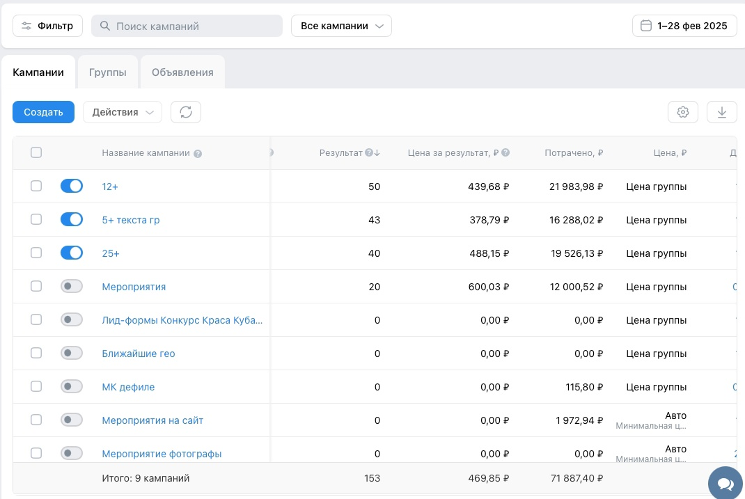Click the Создать button
The height and width of the screenshot is (499, 745).
tap(43, 112)
